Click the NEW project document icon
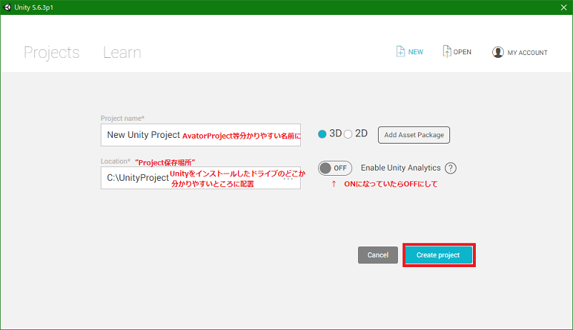Screen dimensions: 573x330 click(x=401, y=51)
